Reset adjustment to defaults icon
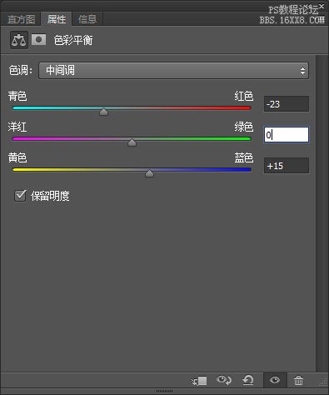The image size is (329, 395). click(248, 380)
